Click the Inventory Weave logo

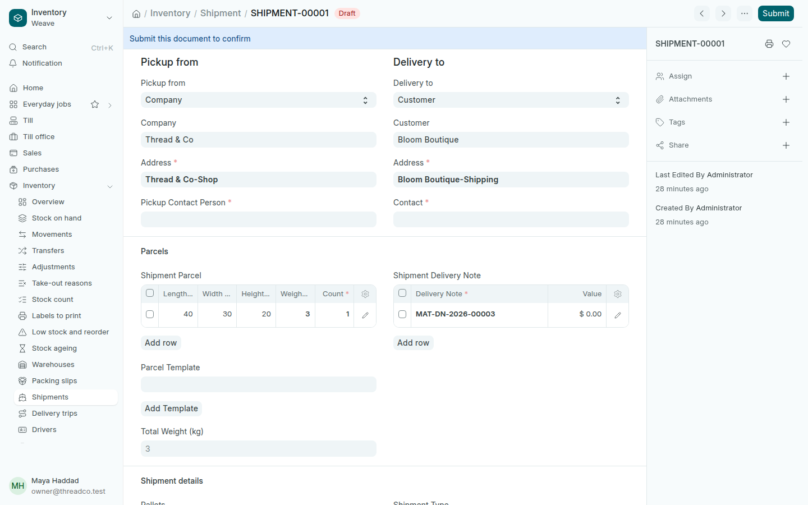click(x=18, y=18)
